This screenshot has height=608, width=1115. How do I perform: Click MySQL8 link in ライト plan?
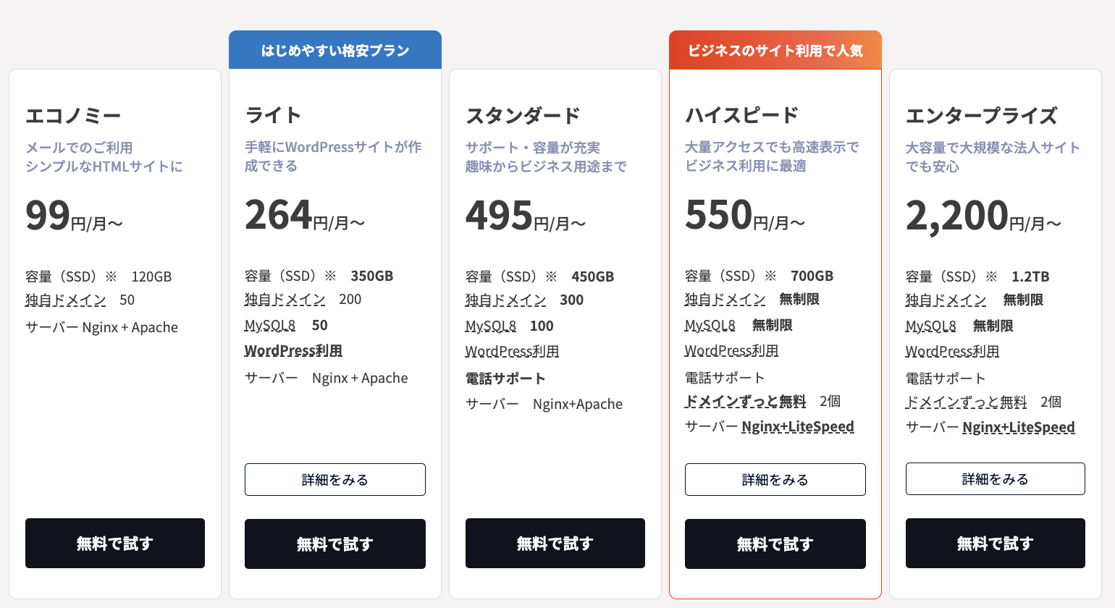click(x=270, y=325)
